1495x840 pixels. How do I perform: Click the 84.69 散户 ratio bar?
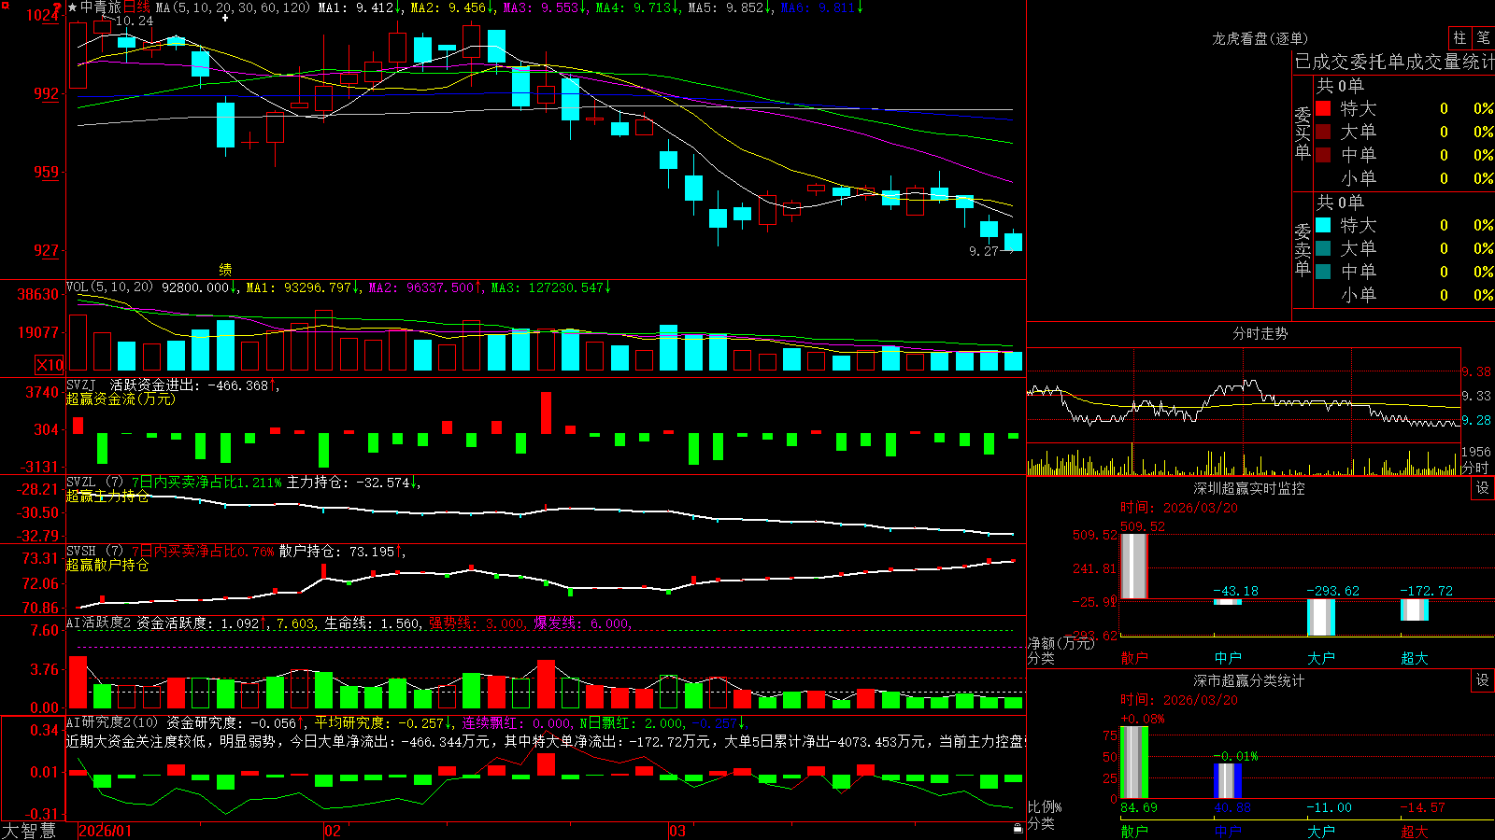click(1134, 763)
